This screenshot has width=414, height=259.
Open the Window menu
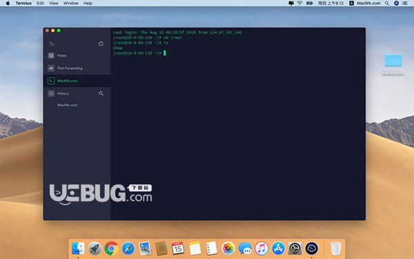[x=71, y=3]
